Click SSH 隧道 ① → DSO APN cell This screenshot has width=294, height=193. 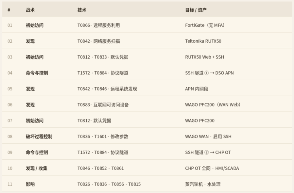pos(209,73)
